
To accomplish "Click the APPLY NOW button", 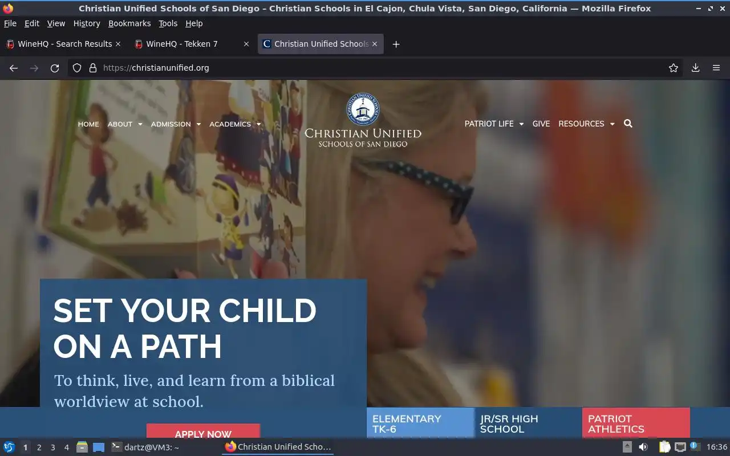I will (203, 431).
